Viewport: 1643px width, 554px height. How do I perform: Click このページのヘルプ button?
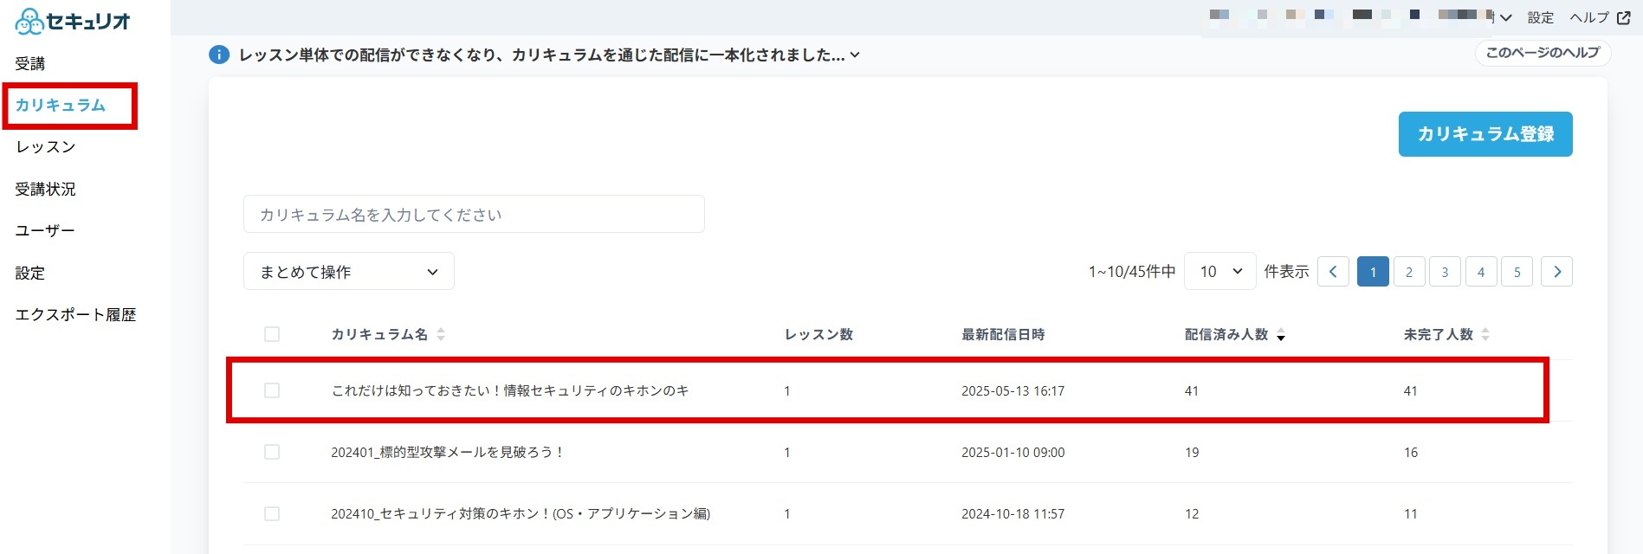point(1543,53)
